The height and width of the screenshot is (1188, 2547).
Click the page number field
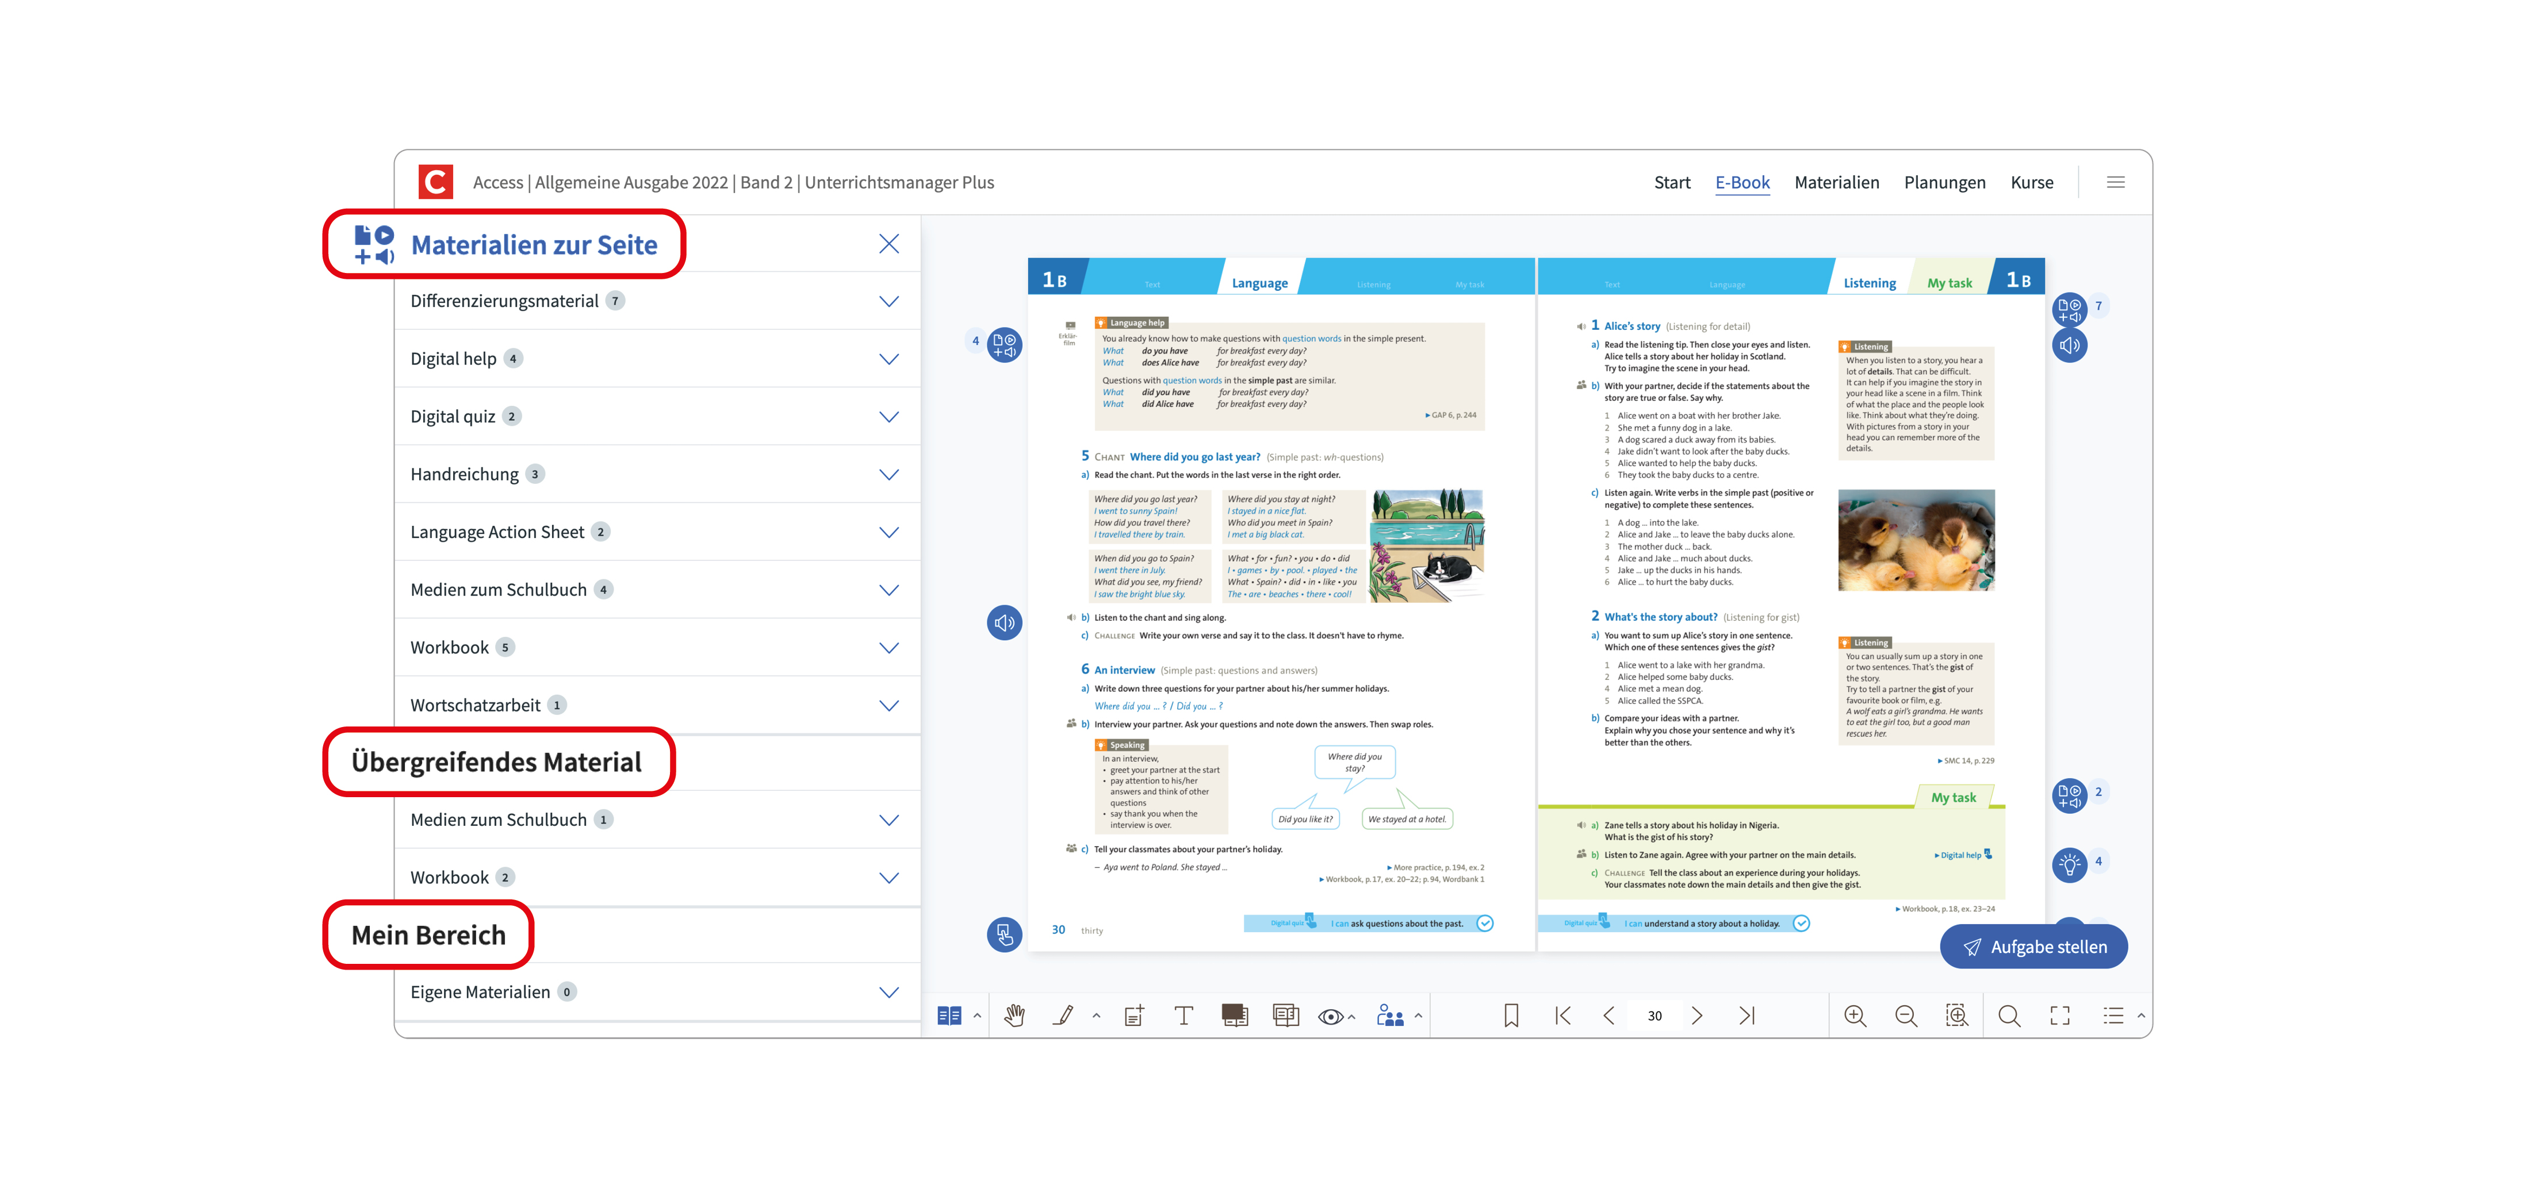click(1654, 1016)
